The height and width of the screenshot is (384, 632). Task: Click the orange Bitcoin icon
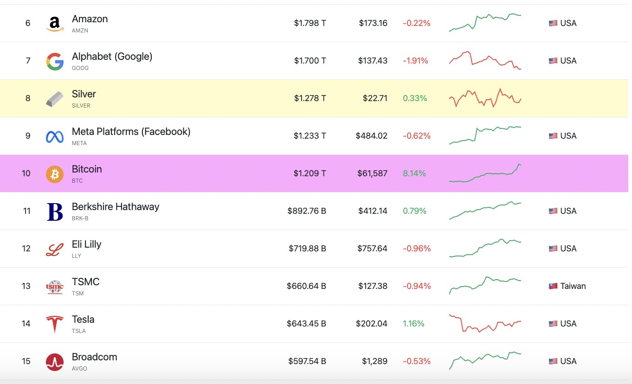click(x=55, y=174)
